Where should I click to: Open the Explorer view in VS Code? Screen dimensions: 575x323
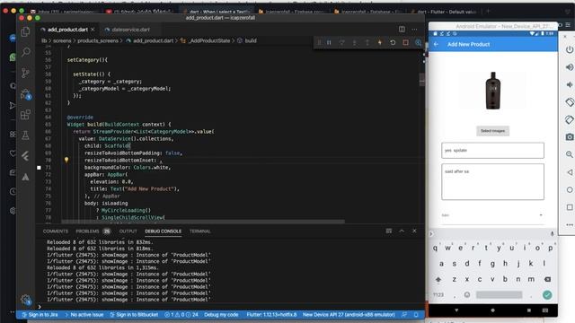point(25,32)
